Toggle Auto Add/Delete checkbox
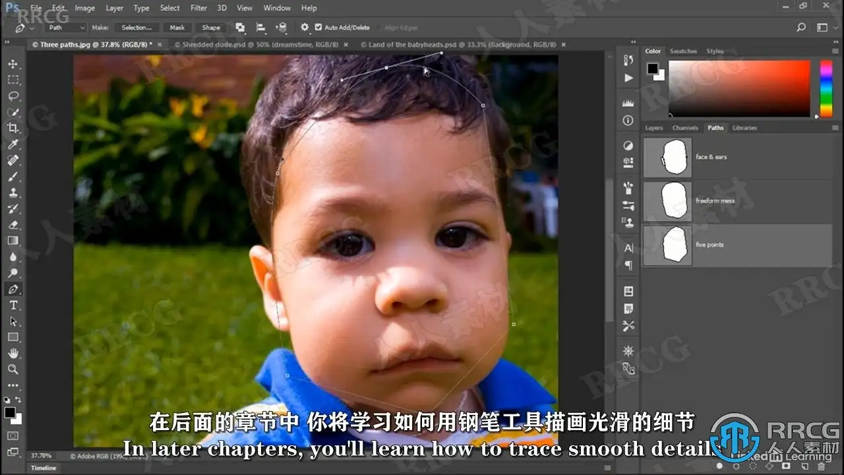 318,28
